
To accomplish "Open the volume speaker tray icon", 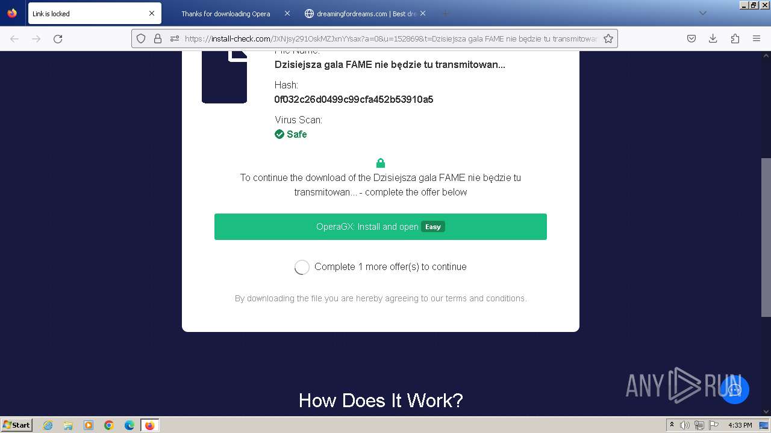I will (x=685, y=425).
